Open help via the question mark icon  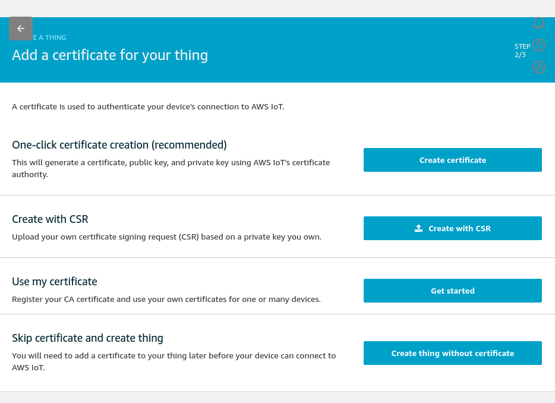click(539, 45)
